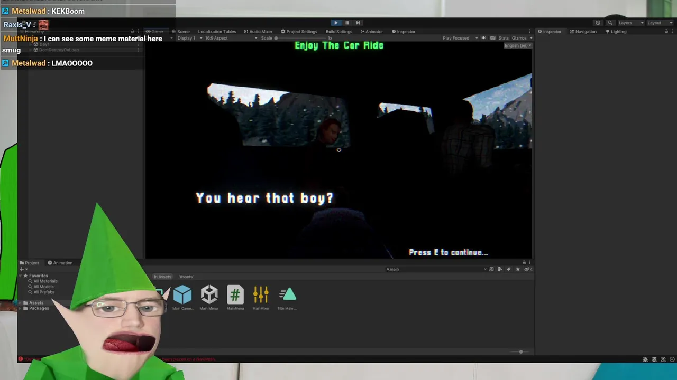
Task: Switch to the Animator tab
Action: tap(371, 32)
